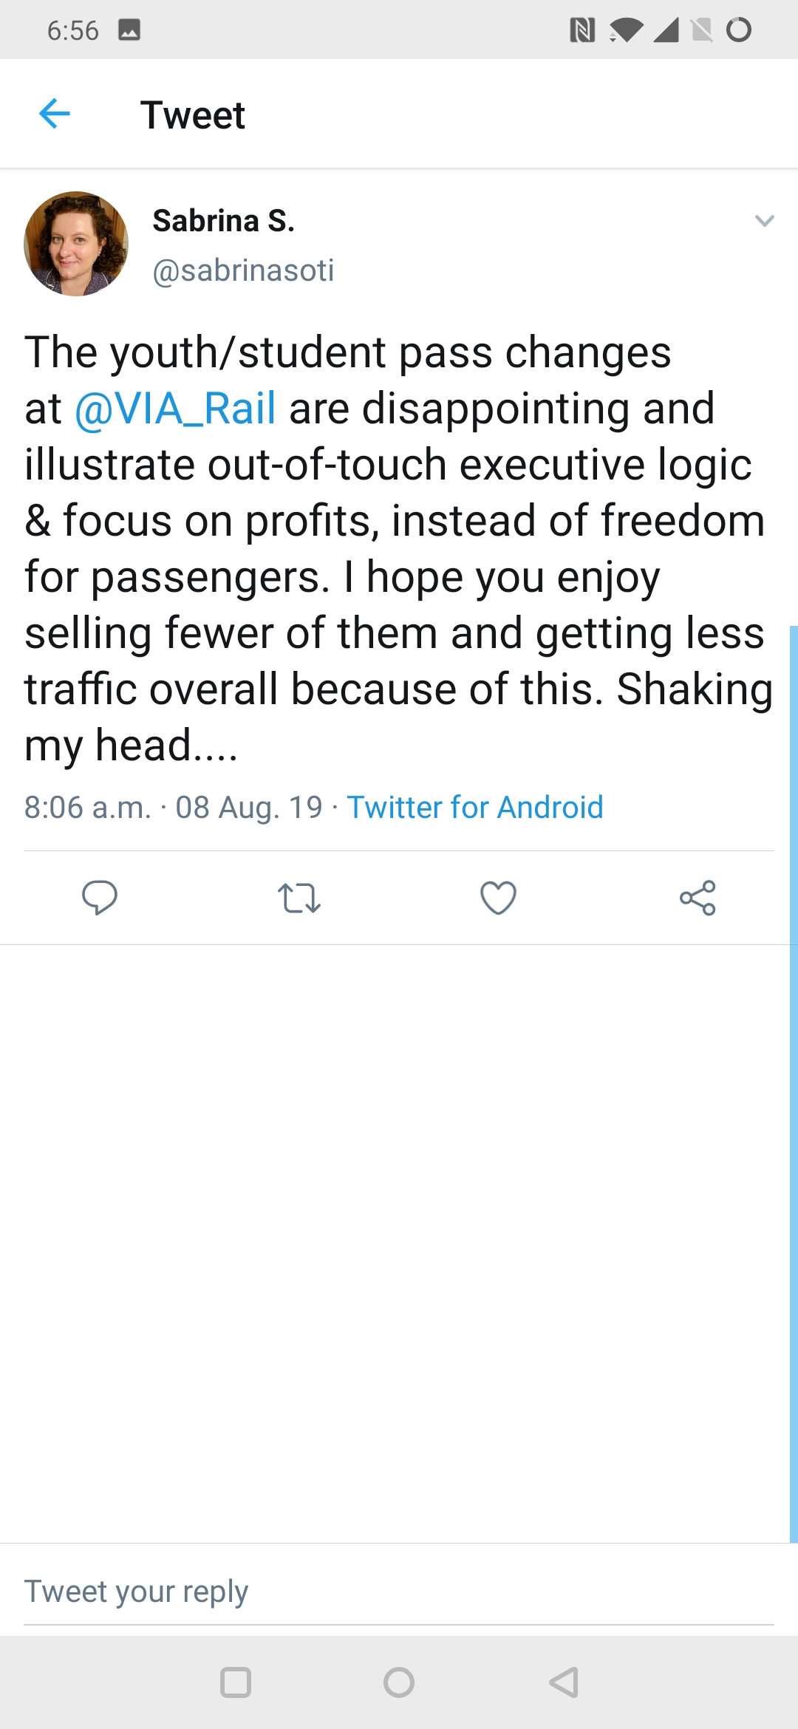Open the @VIA_Rail mention link
This screenshot has height=1729, width=798.
point(176,408)
